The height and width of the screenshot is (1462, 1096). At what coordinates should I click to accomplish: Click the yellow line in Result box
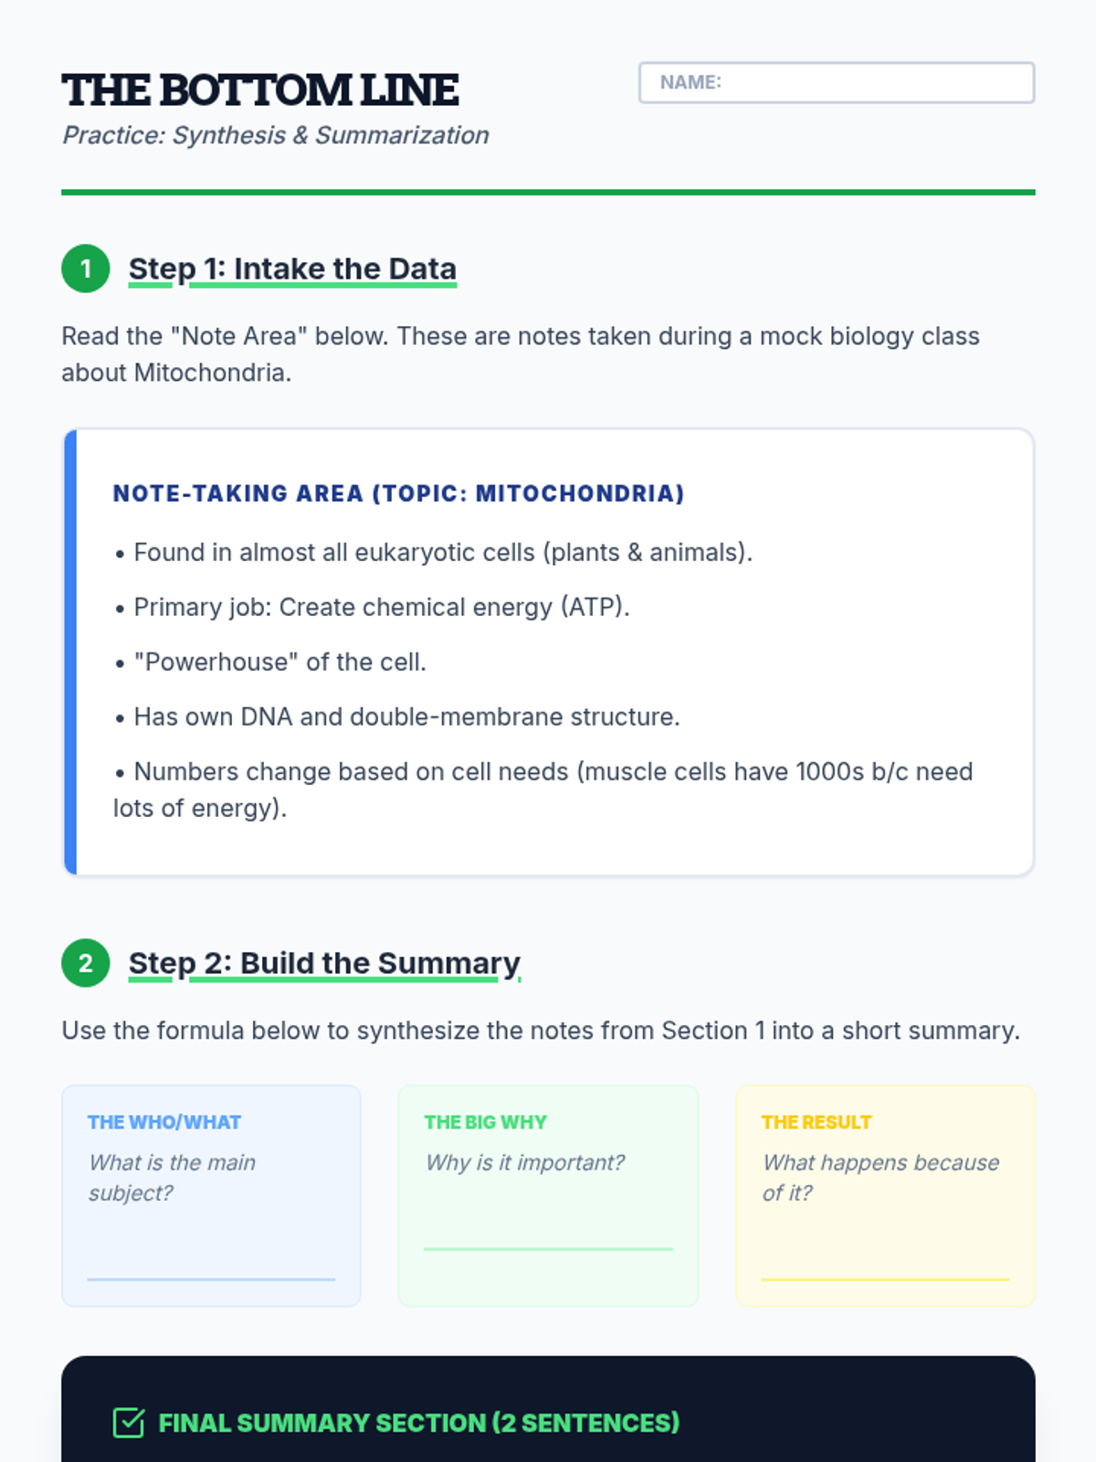pyautogui.click(x=885, y=1279)
